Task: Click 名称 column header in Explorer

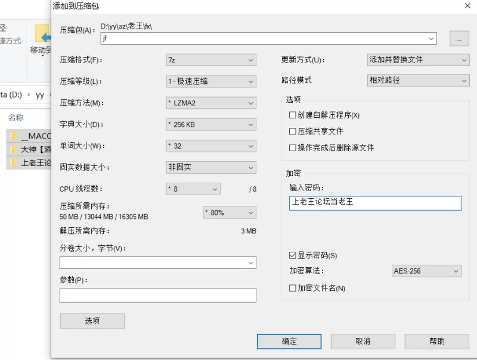Action: coord(16,117)
